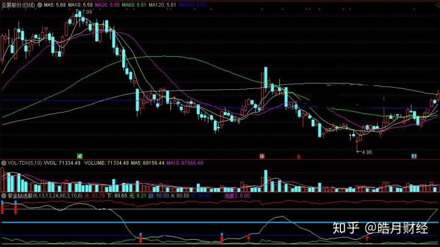Viewport: 440px width, 247px height.
Task: Select the MA120: 5.81 moving average label
Action: point(163,5)
